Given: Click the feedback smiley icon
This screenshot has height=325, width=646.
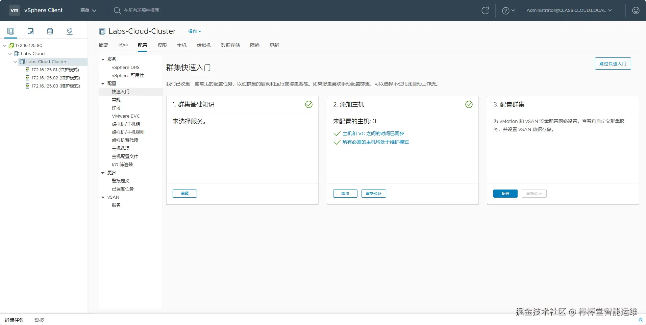Looking at the screenshot, I should coord(636,10).
